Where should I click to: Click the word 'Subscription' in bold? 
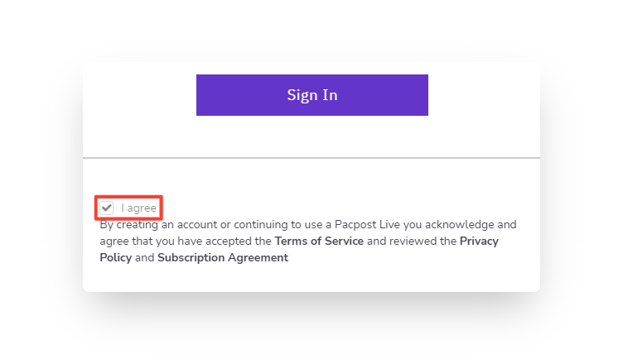coord(192,258)
